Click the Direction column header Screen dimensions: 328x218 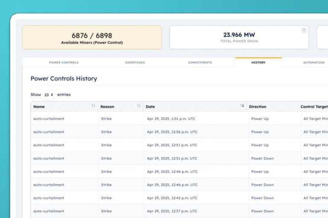(258, 106)
